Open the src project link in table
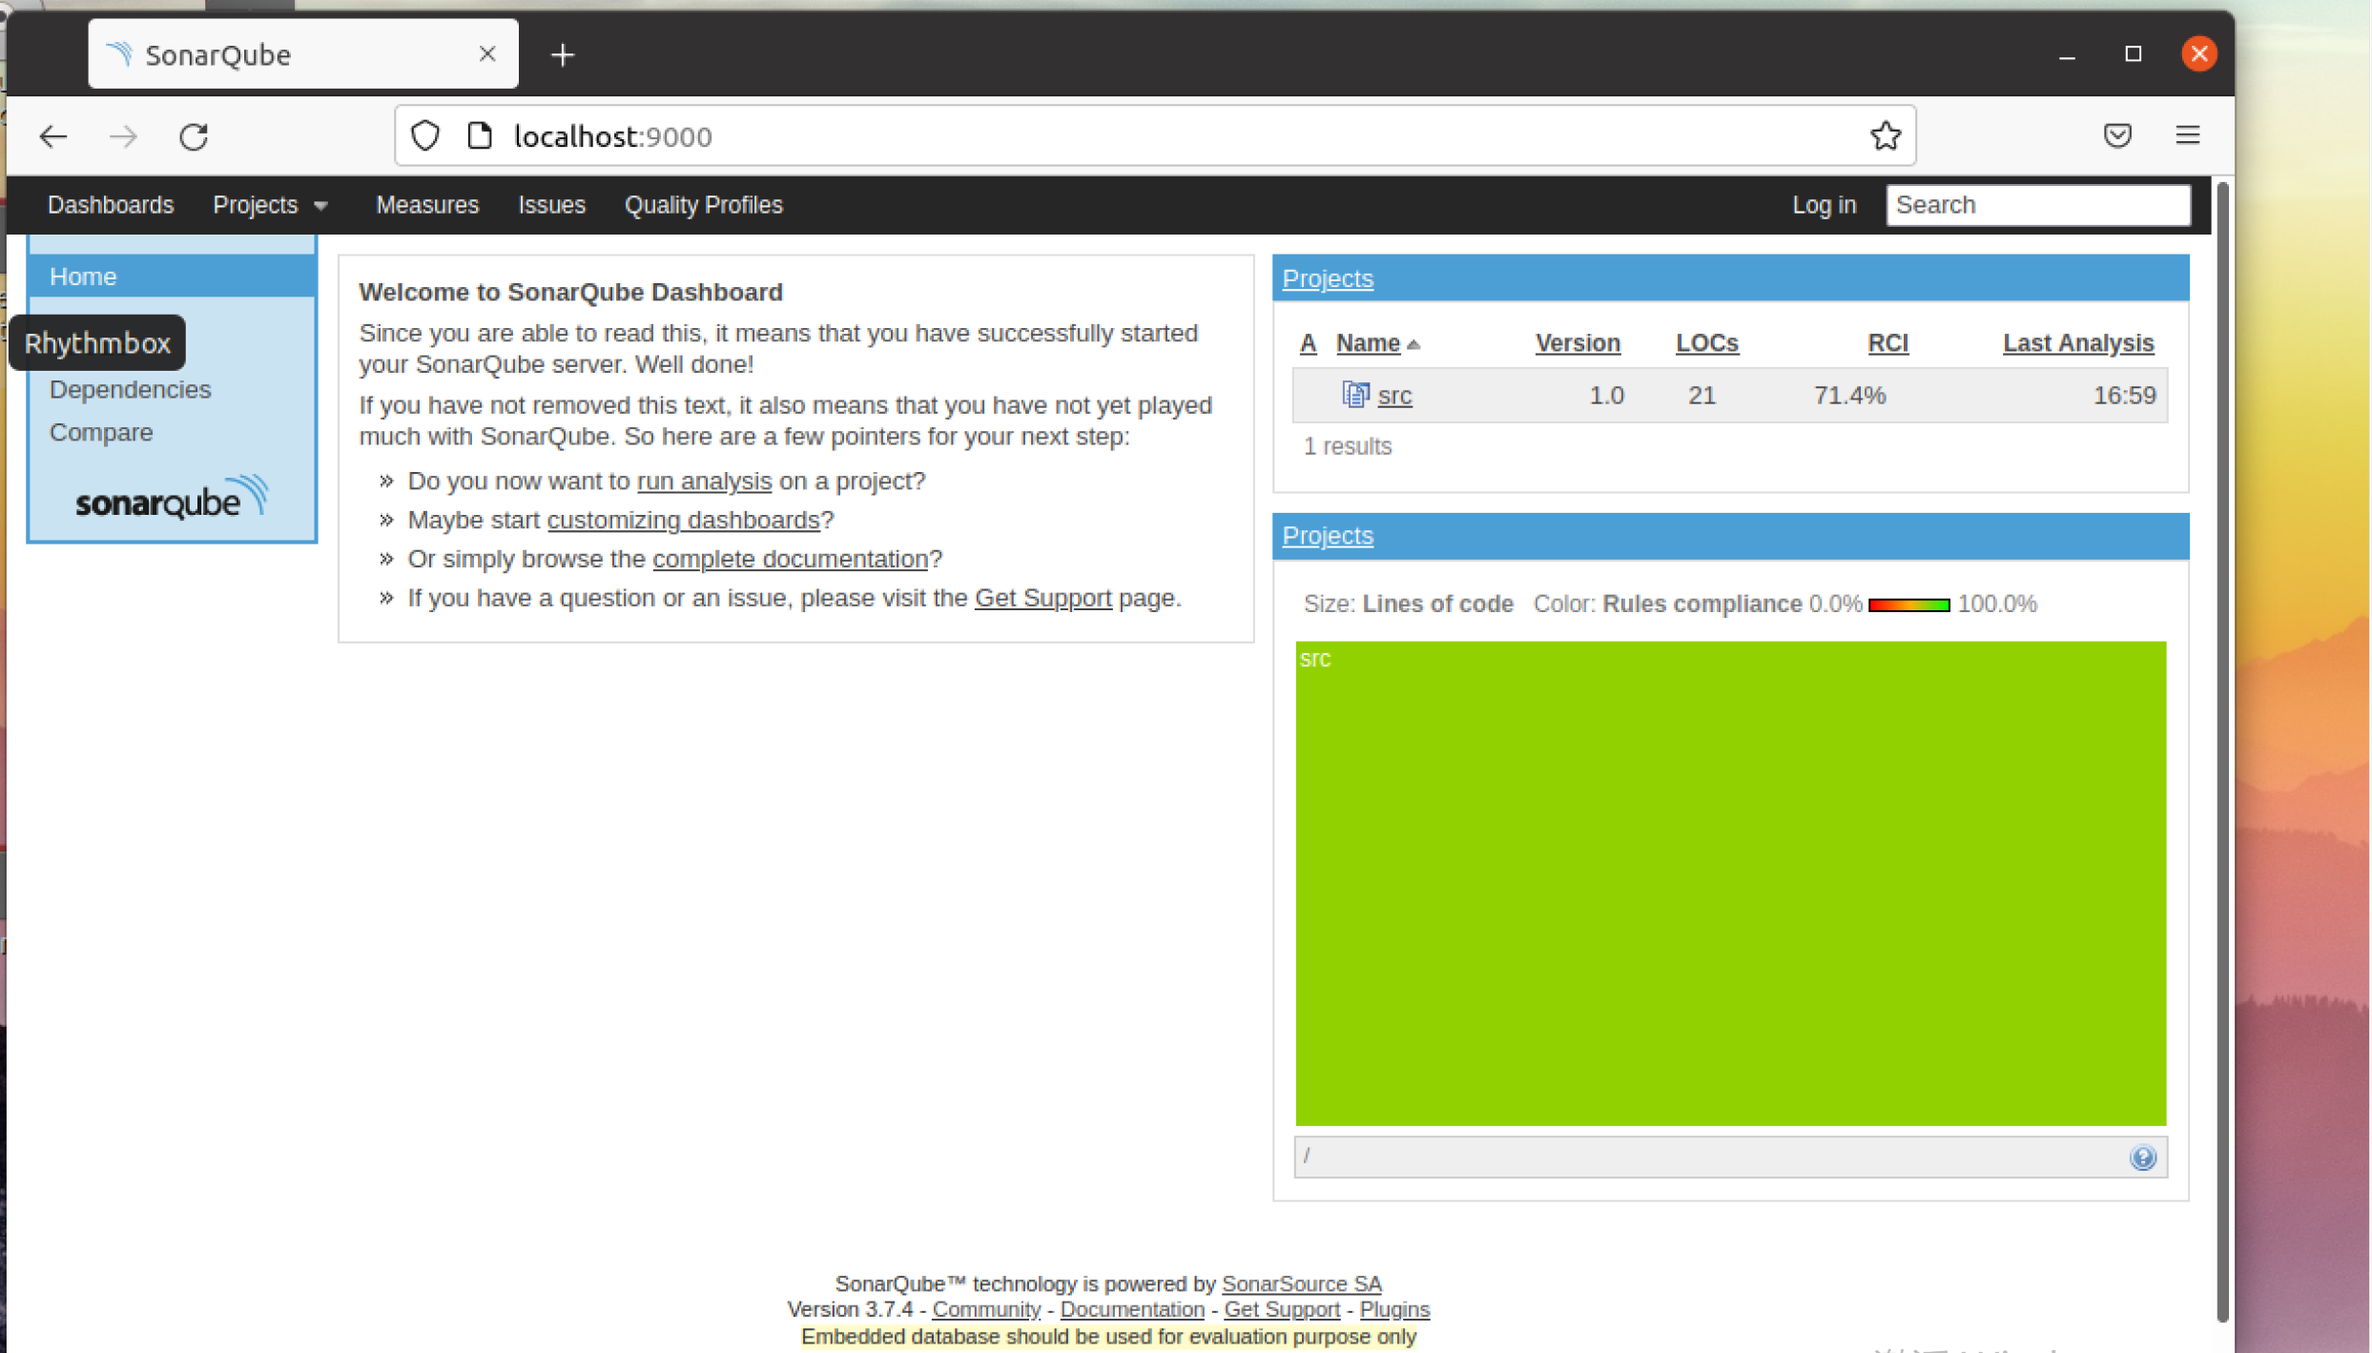 pyautogui.click(x=1393, y=396)
